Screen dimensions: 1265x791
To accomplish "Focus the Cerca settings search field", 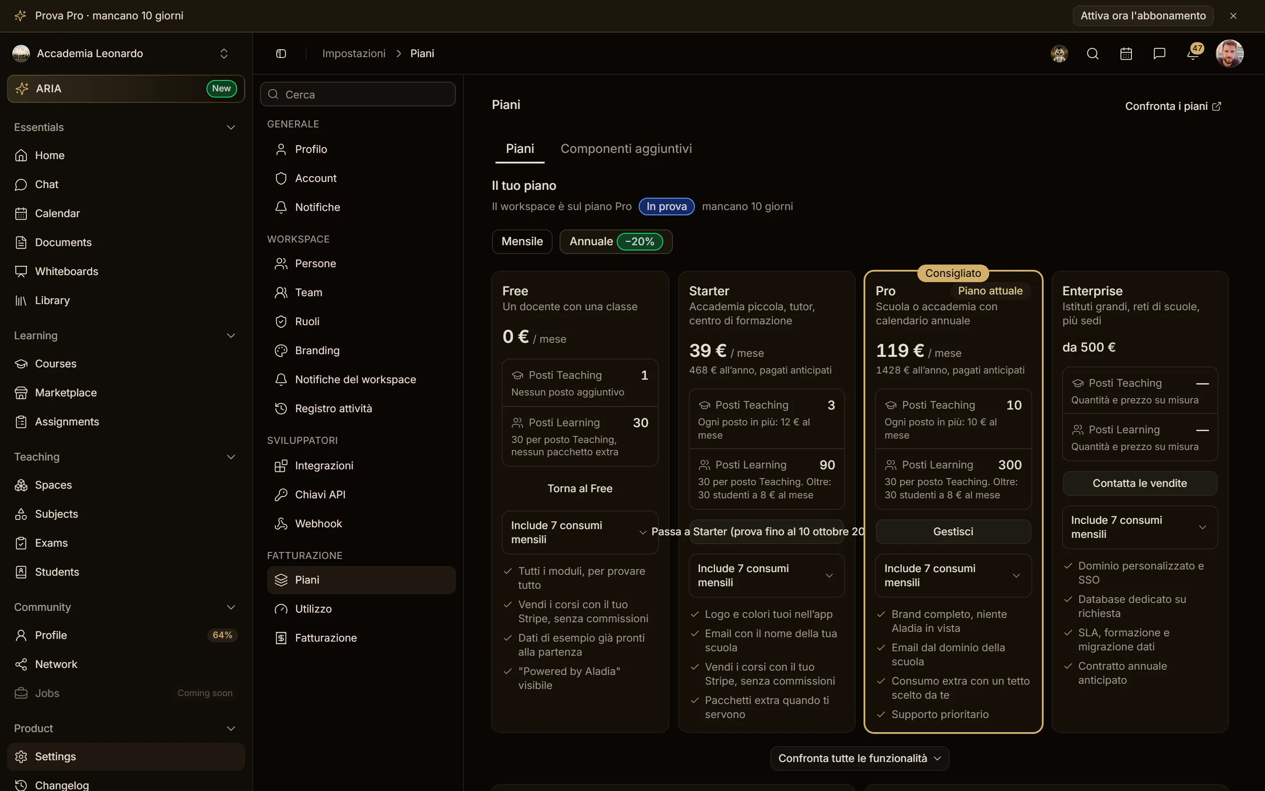I will 358,94.
